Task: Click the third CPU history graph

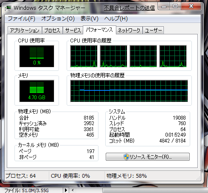Action: (x=143, y=56)
